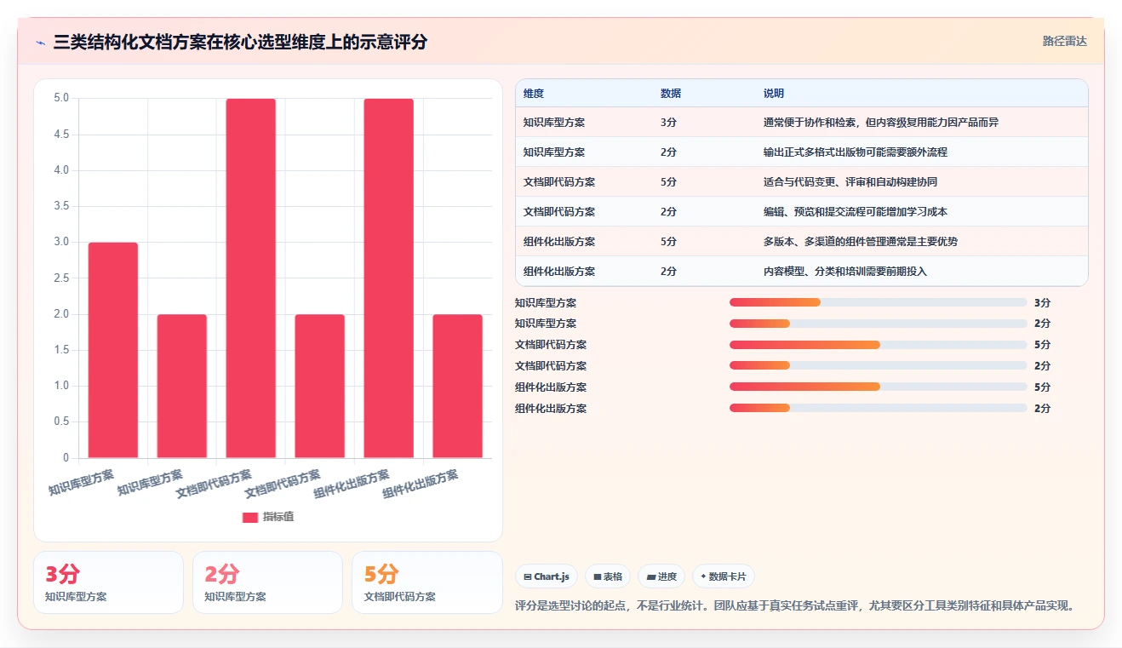1122x648 pixels.
Task: Click the 知识库型方案 chart bar reaching 3.0
Action: (113, 350)
